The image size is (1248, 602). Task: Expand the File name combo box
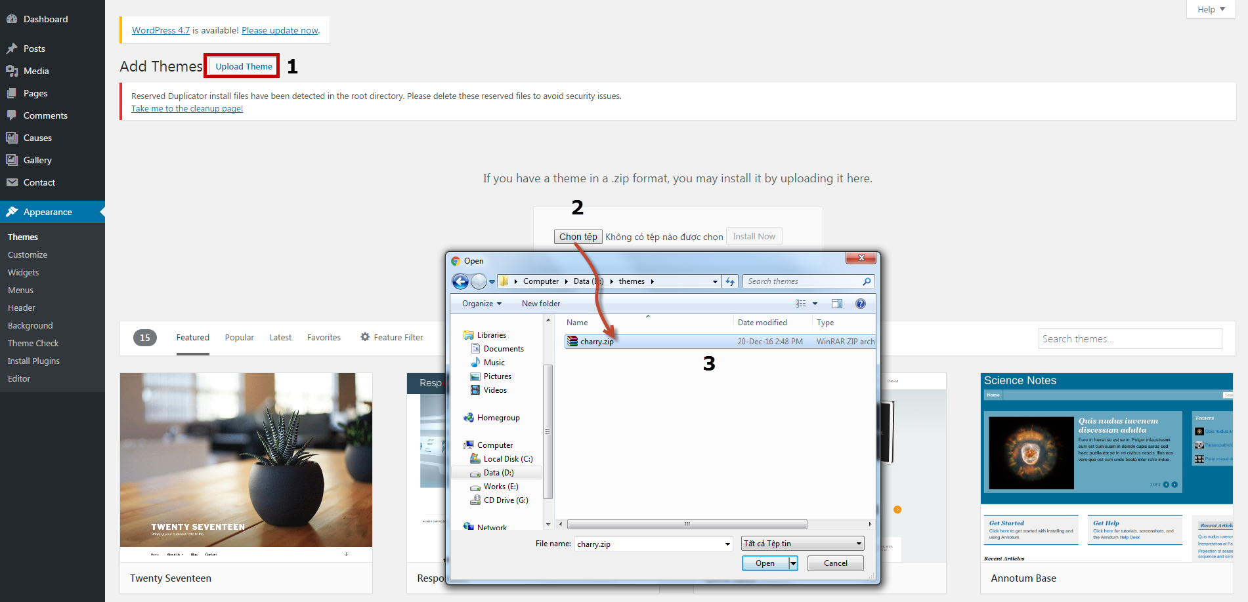pos(727,544)
